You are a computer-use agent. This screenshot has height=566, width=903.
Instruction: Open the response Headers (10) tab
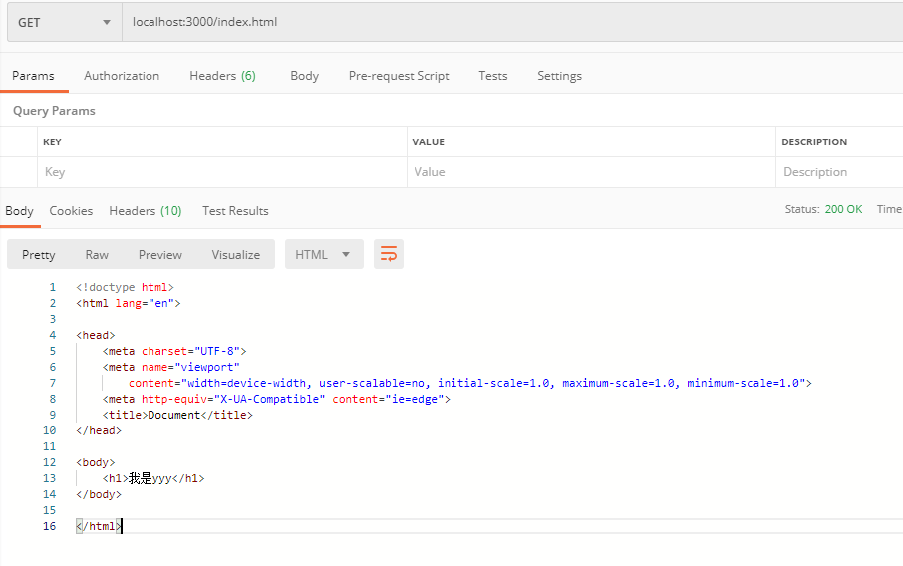point(146,211)
